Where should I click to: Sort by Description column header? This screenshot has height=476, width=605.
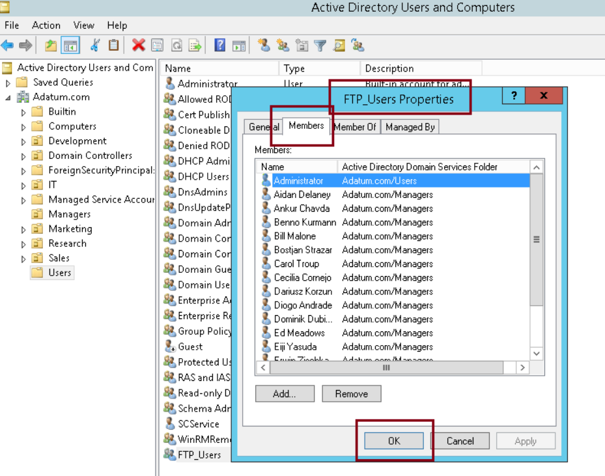click(x=421, y=68)
